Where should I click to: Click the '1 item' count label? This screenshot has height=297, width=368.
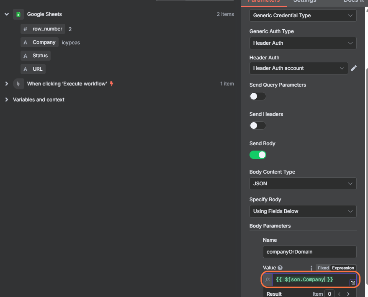tap(227, 84)
